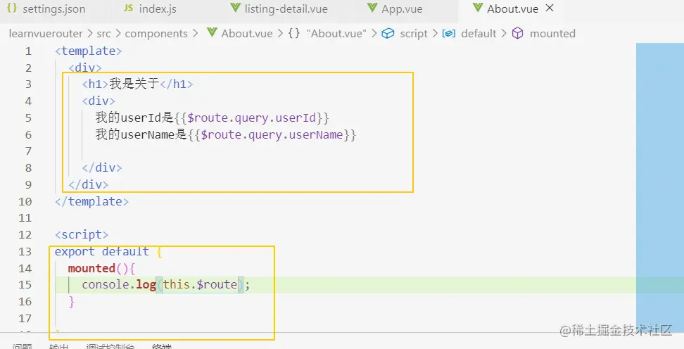684x349 pixels.
Task: Click the closing brace on line 16
Action: coord(72,301)
